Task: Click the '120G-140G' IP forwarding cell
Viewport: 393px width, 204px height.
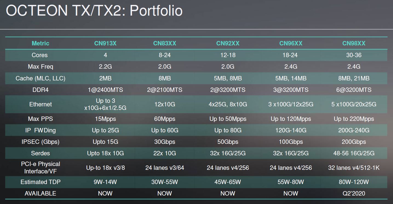Action: pyautogui.click(x=291, y=130)
